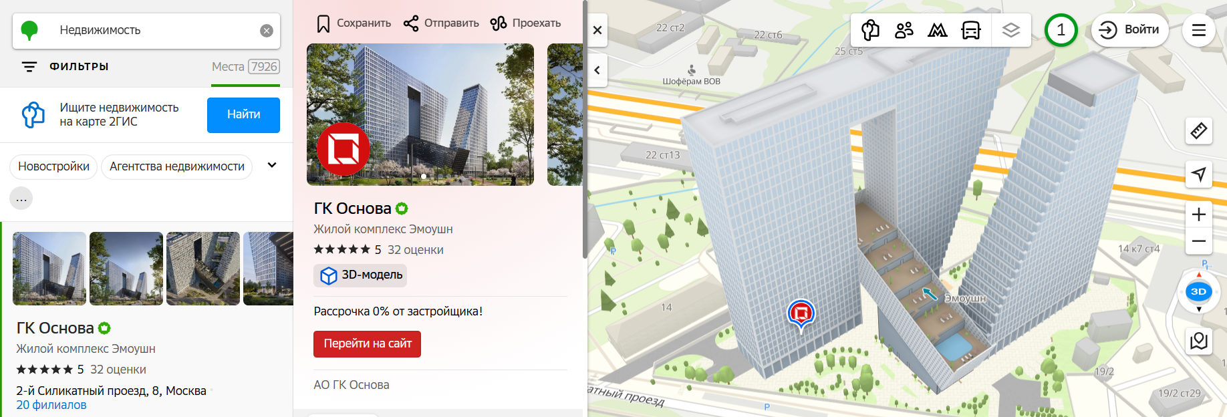Viewport: 1227px width, 417px height.
Task: Open the metro map icon
Action: point(938,30)
